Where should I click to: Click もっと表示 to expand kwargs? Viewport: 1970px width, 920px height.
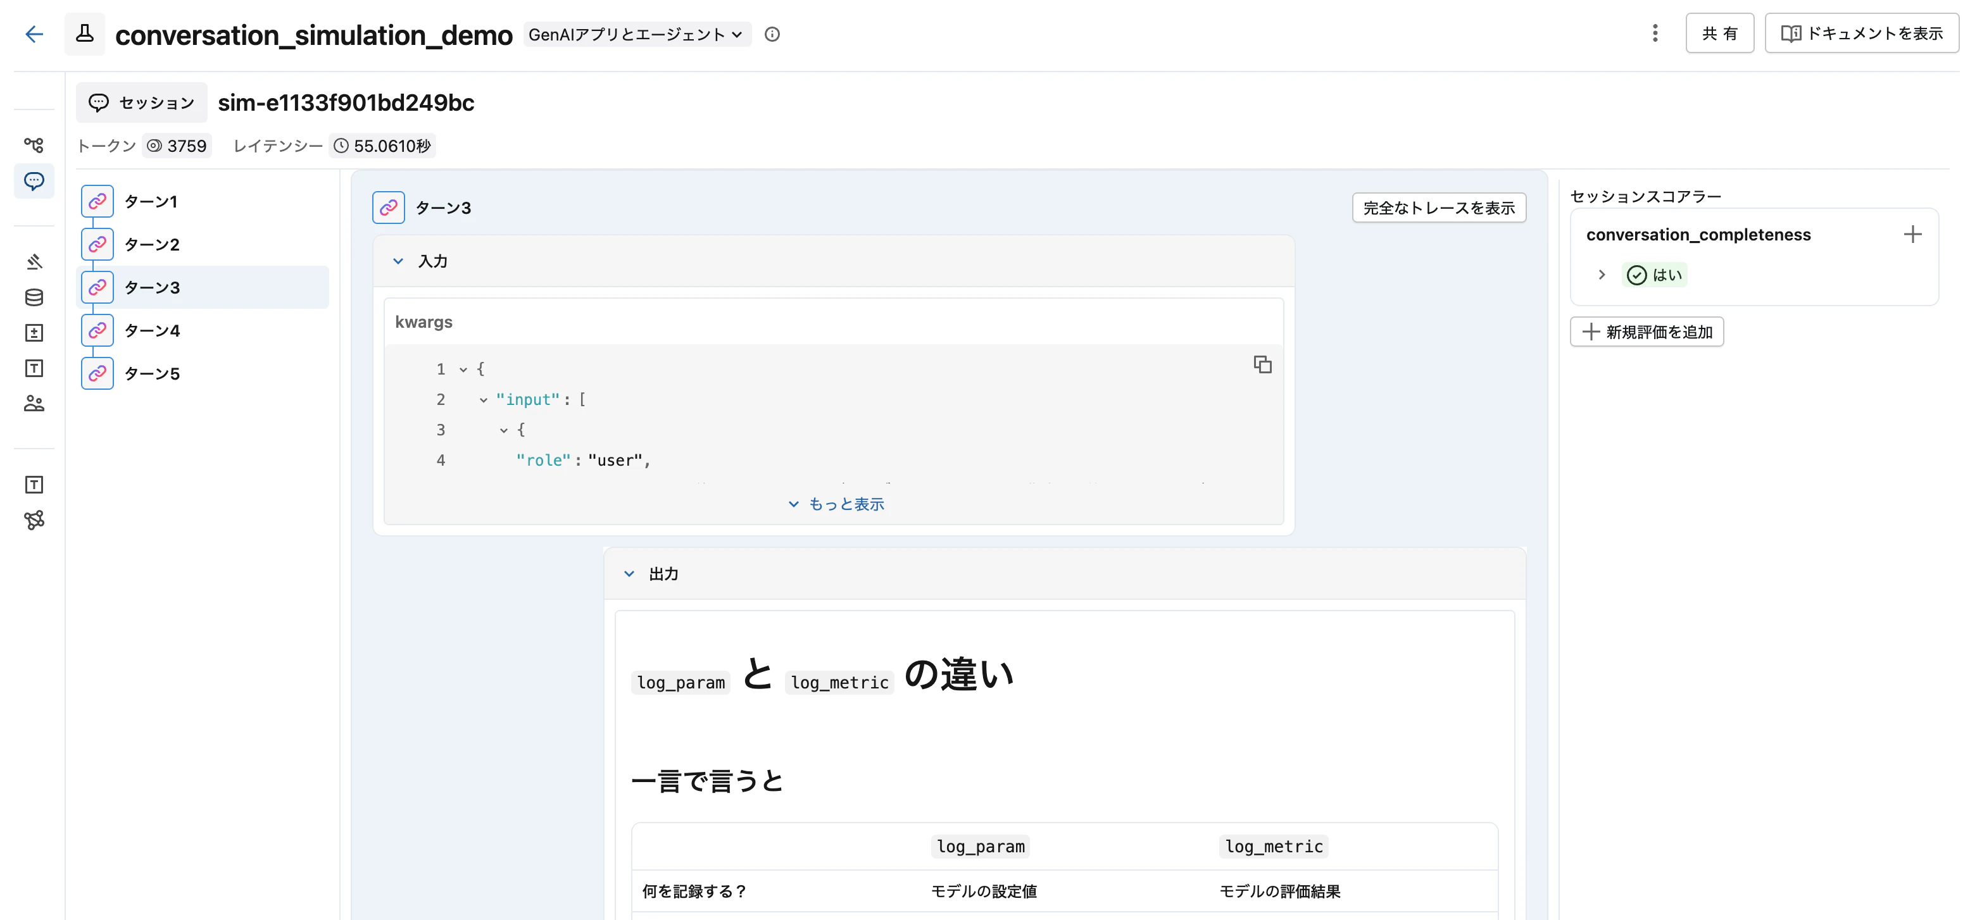[x=834, y=503]
